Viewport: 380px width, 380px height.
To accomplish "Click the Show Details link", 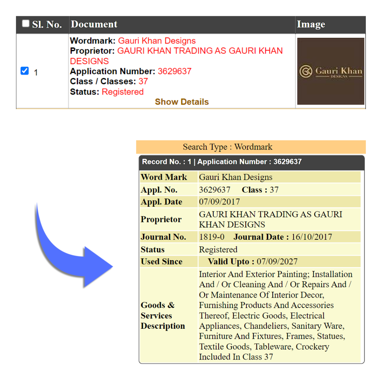I will click(x=181, y=102).
